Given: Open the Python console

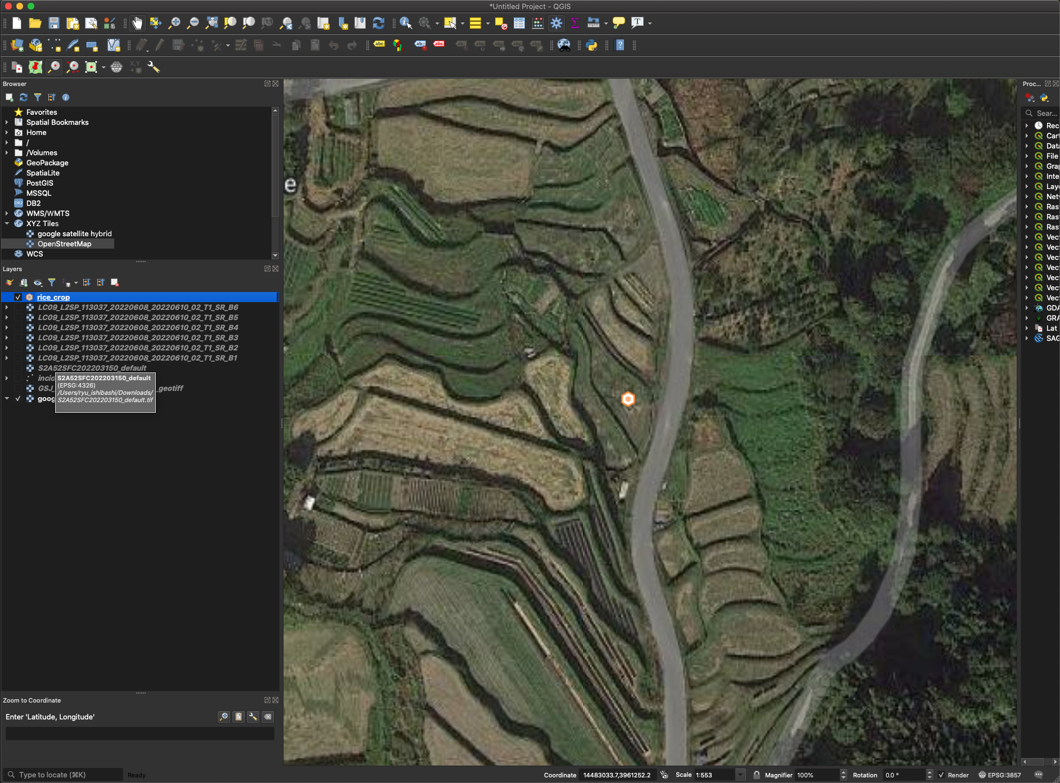Looking at the screenshot, I should click(591, 46).
